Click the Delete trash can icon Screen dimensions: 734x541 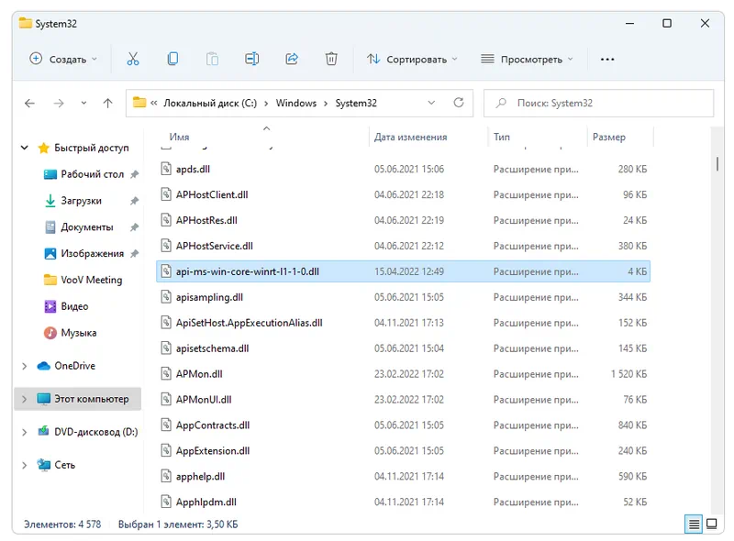(331, 59)
